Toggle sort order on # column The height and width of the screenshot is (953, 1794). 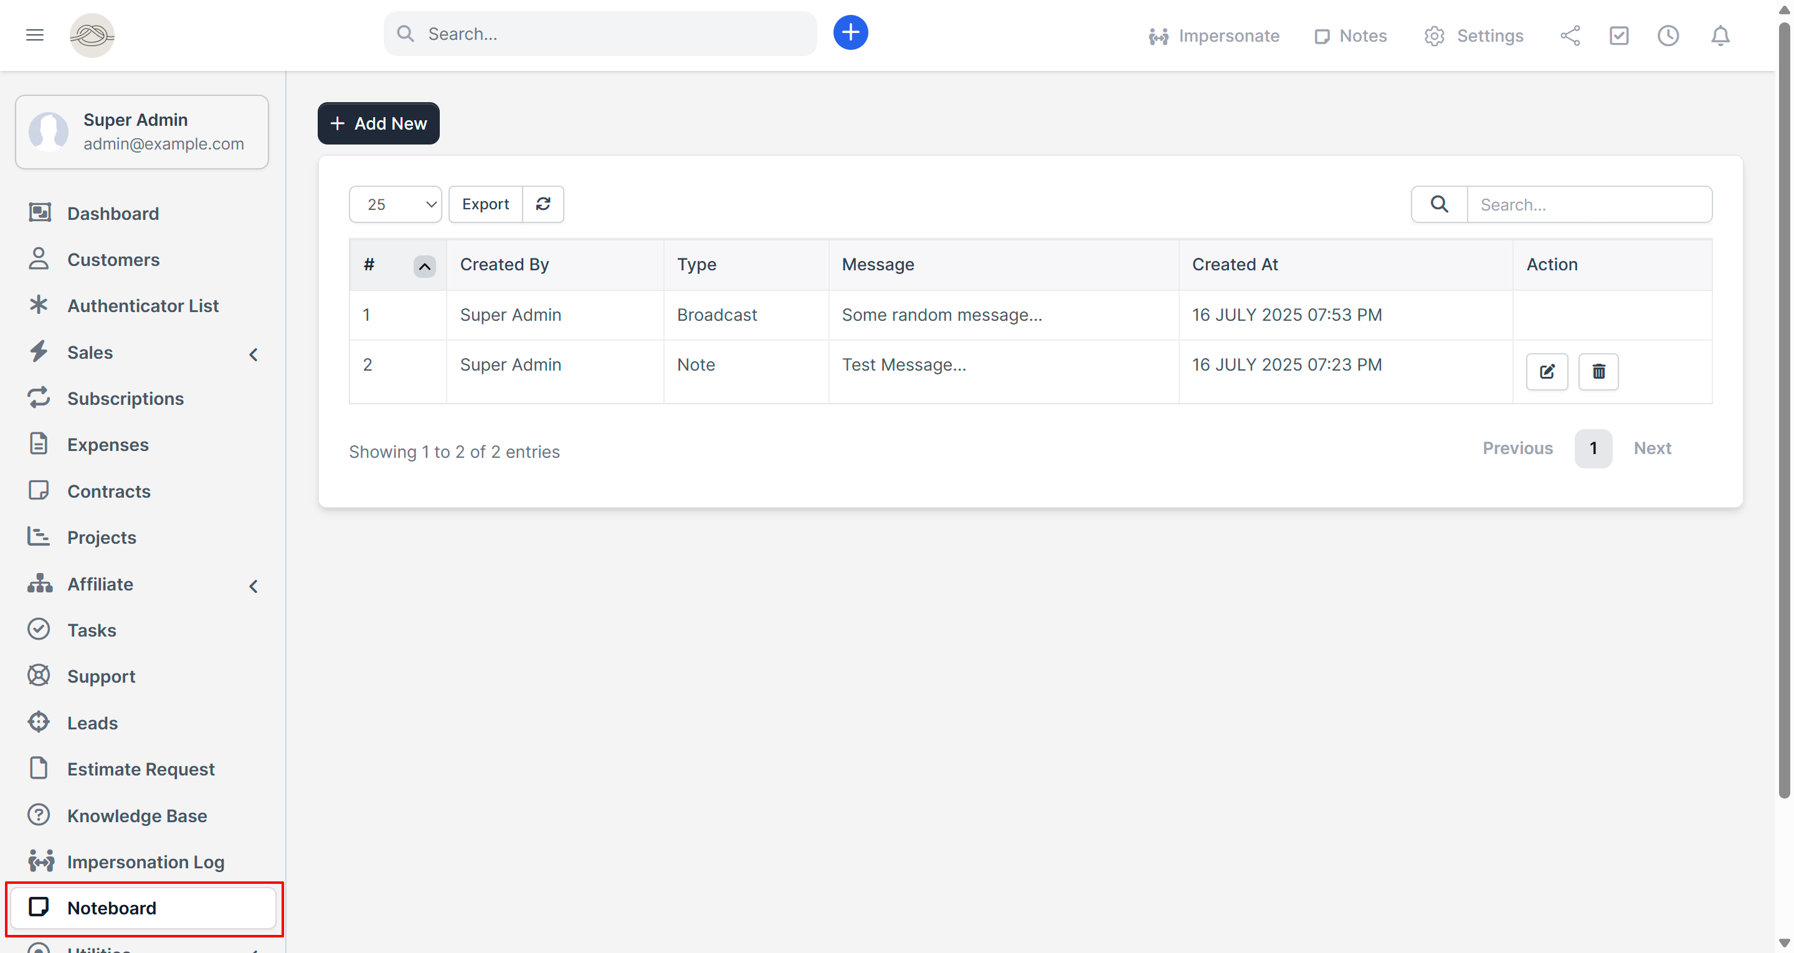coord(424,266)
